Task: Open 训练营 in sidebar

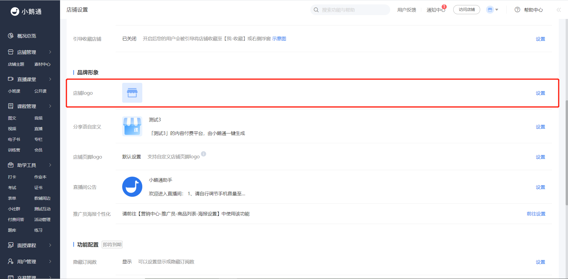Action: pos(14,150)
